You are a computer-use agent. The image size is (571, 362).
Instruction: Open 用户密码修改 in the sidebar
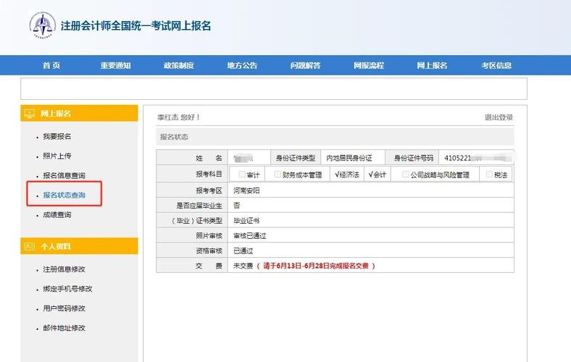[x=64, y=308]
